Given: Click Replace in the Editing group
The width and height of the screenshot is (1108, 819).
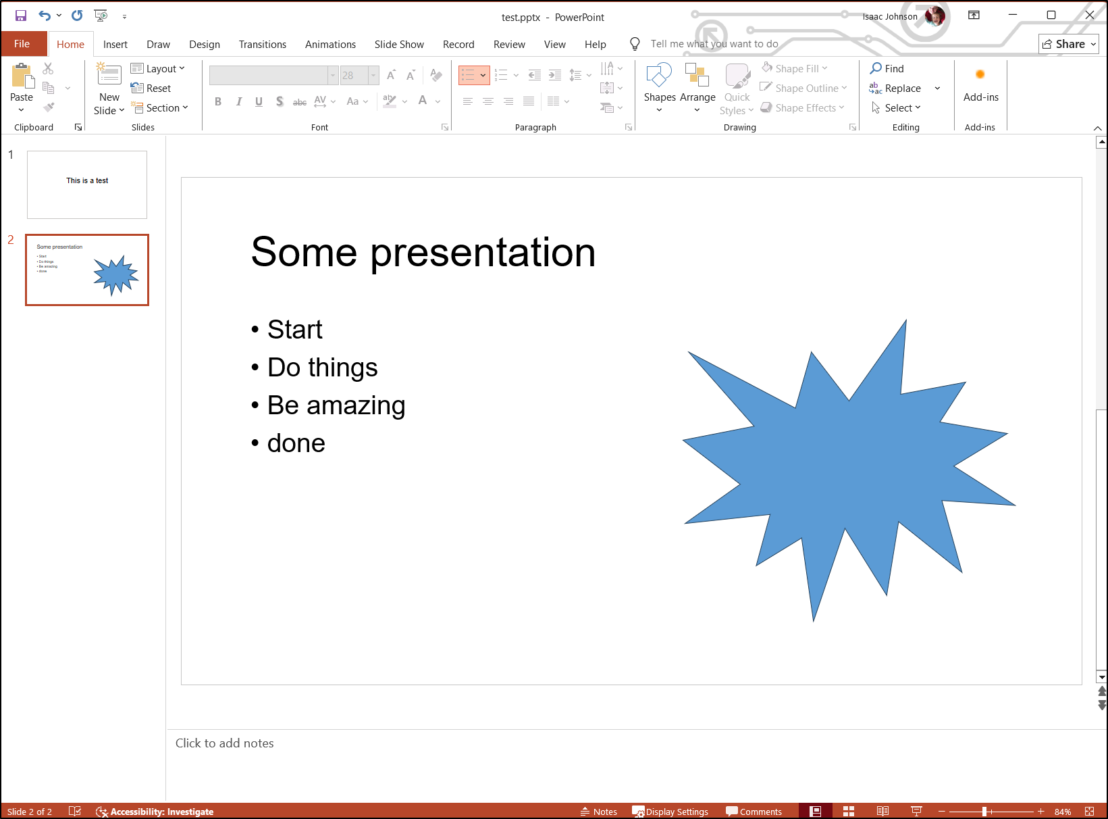Looking at the screenshot, I should pos(899,88).
